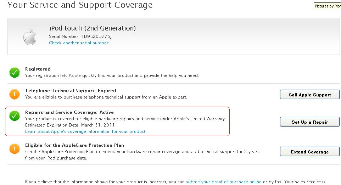Image resolution: width=341 pixels, height=185 pixels.
Task: Open the Check another serial number link
Action: point(79,43)
